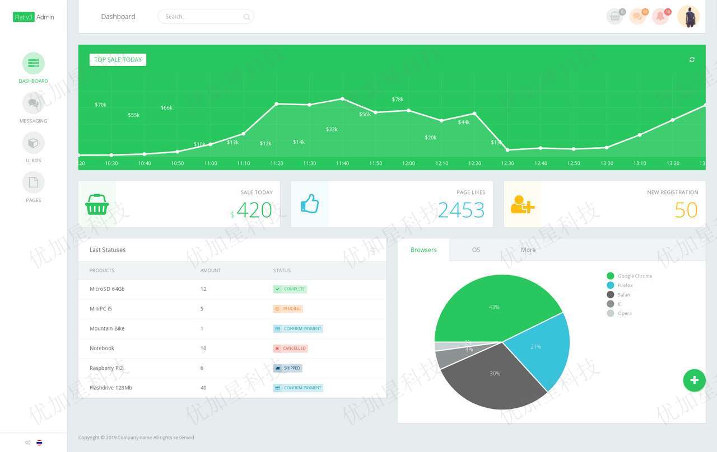Open the Dashboard sidebar icon
717x452 pixels.
click(x=34, y=63)
